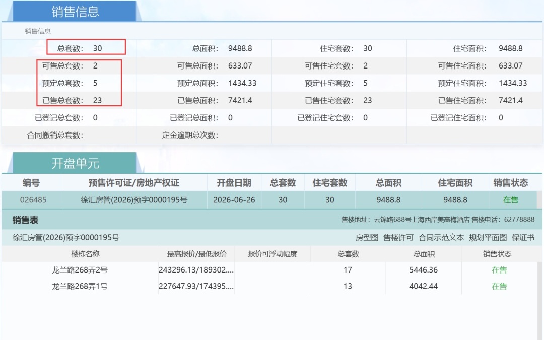Click the 开盘日期 column header
This screenshot has height=340, width=544.
pos(234,183)
